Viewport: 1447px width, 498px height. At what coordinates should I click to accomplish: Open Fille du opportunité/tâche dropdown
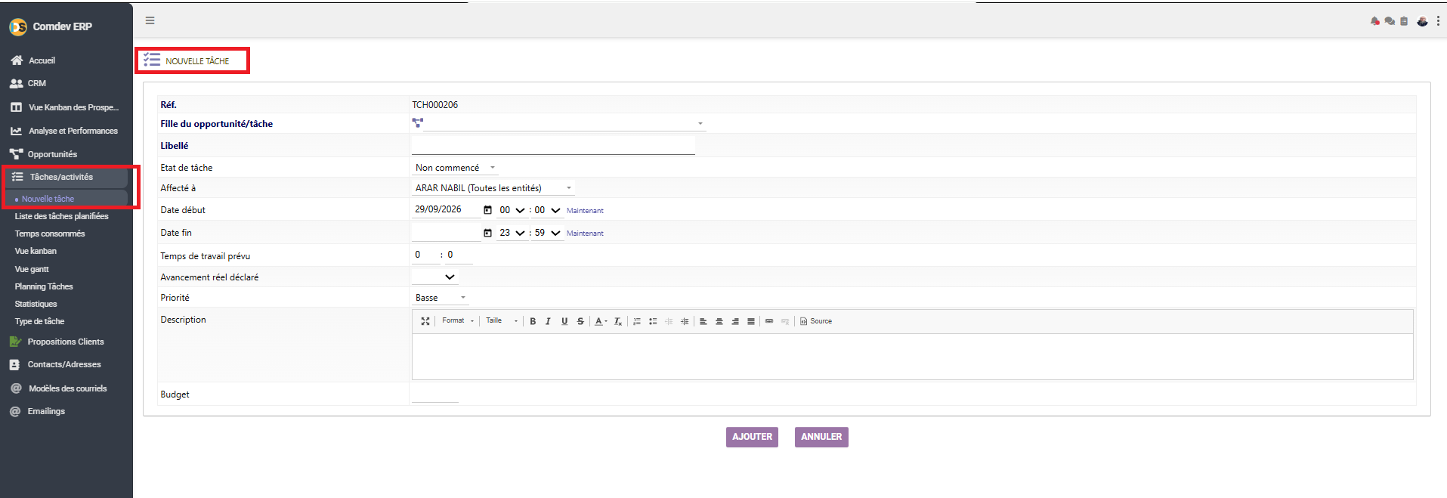[x=564, y=123]
